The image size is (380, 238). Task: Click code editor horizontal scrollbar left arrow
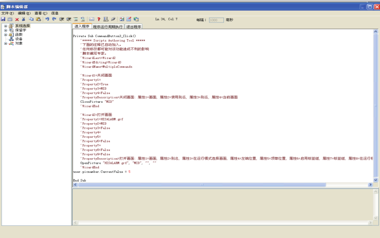75,185
